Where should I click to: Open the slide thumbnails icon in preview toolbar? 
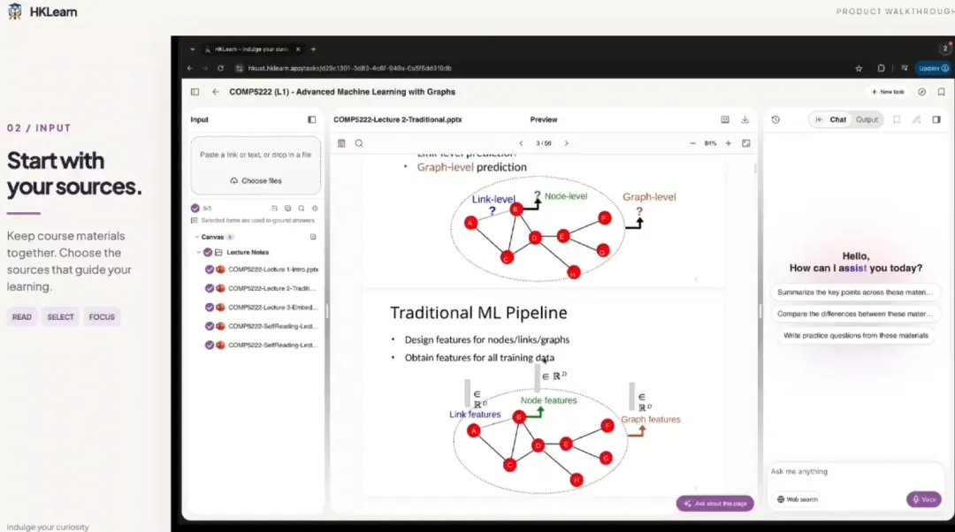point(341,144)
